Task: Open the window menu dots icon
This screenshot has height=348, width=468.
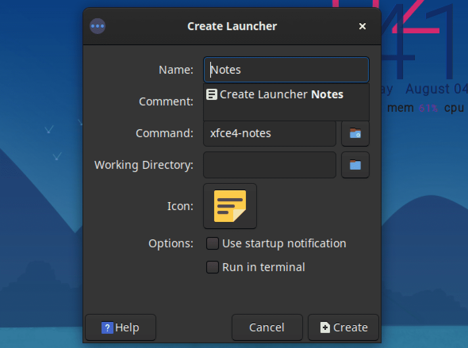Action: coord(97,26)
